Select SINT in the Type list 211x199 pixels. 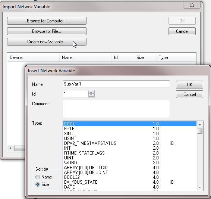click(130, 134)
